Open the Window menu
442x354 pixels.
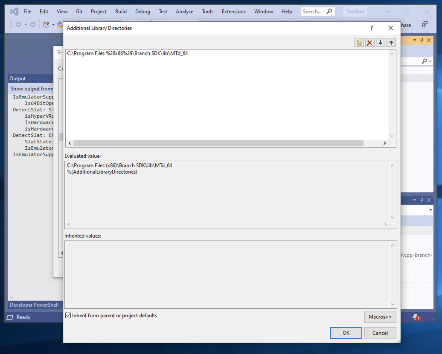[264, 12]
